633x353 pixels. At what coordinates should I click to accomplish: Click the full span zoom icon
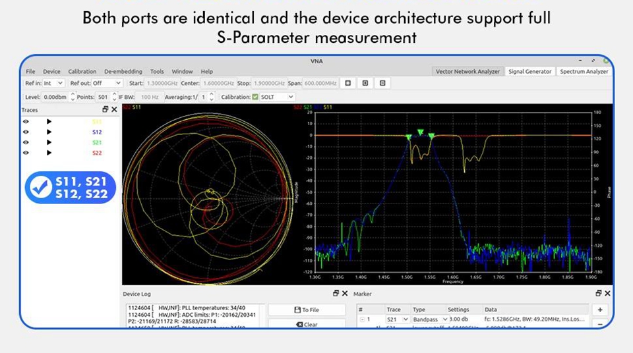coord(348,83)
